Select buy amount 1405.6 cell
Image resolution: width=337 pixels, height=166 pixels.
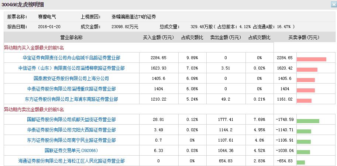pyautogui.click(x=158, y=78)
